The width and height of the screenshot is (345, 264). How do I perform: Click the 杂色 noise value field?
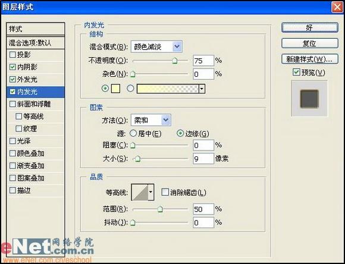[203, 74]
